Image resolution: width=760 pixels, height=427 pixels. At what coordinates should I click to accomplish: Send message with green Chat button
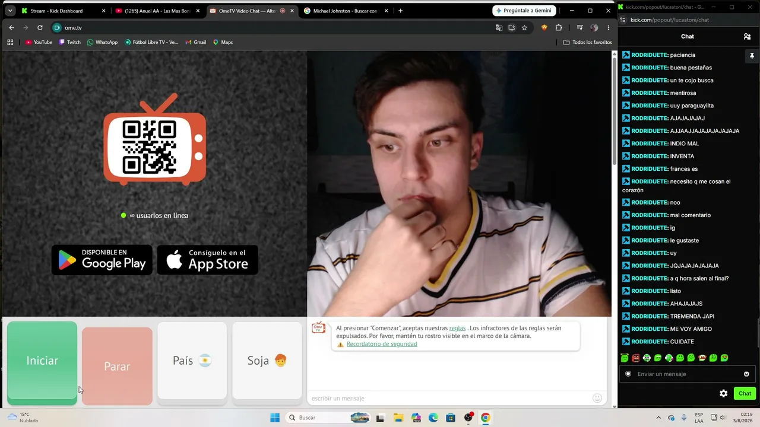(745, 393)
